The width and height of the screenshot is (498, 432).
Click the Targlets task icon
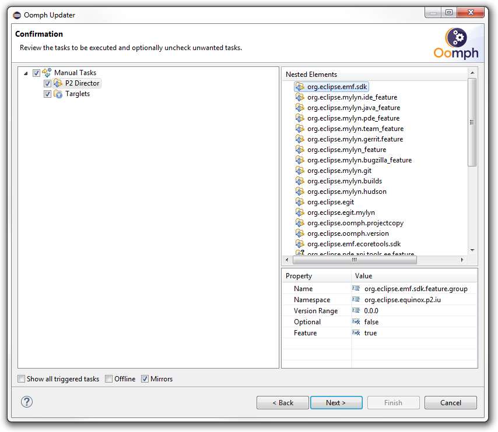(x=58, y=94)
